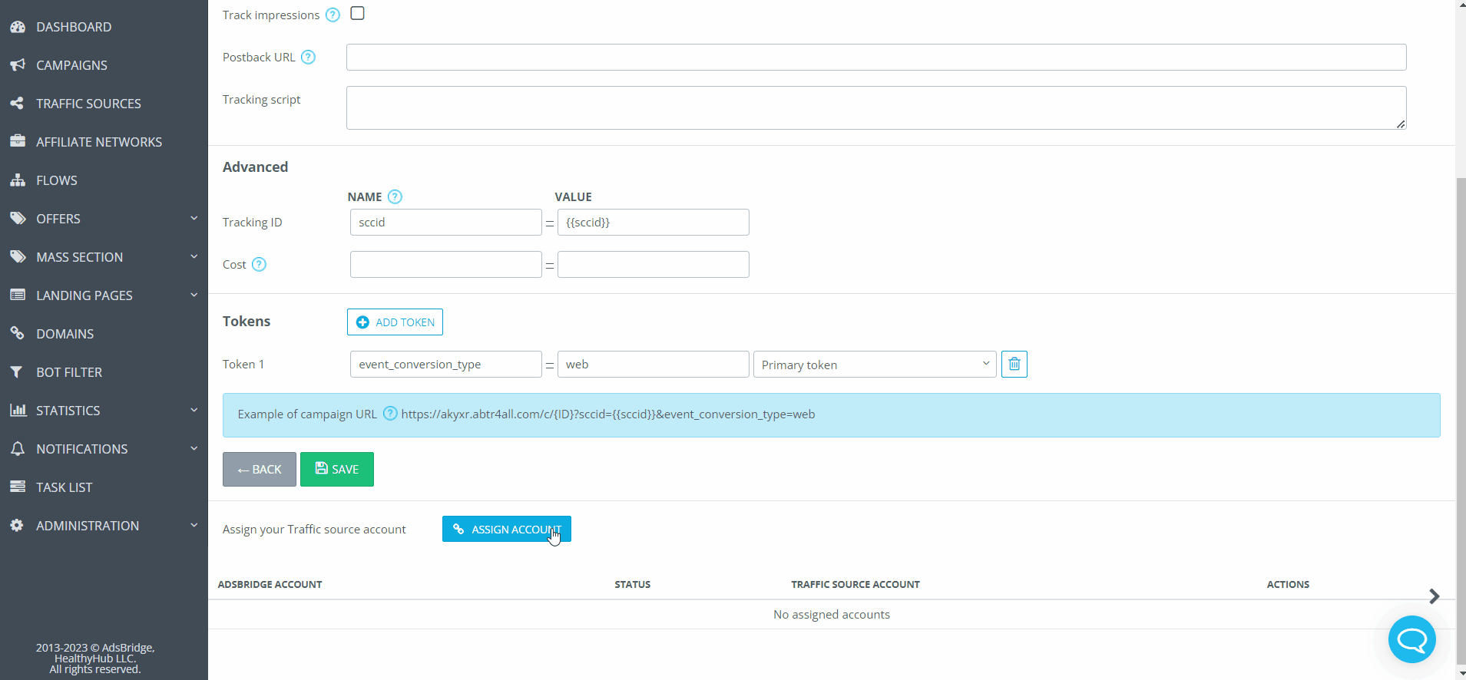Open help tooltip for Cost

tap(259, 264)
